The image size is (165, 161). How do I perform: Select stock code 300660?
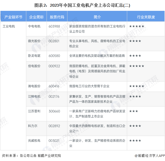click(x=54, y=111)
